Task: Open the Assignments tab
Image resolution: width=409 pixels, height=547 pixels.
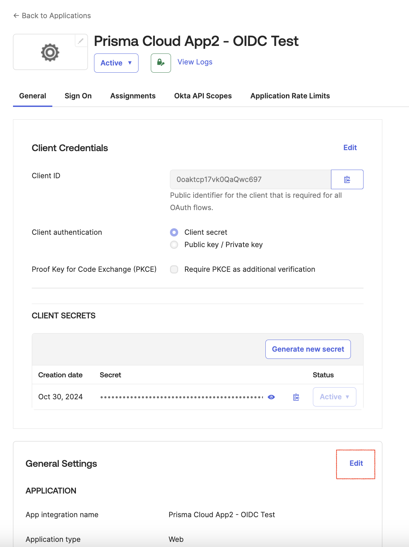Action: pos(133,96)
